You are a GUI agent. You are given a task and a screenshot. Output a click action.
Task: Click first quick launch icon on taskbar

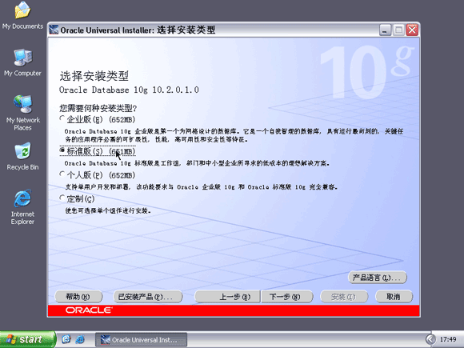[66, 339]
